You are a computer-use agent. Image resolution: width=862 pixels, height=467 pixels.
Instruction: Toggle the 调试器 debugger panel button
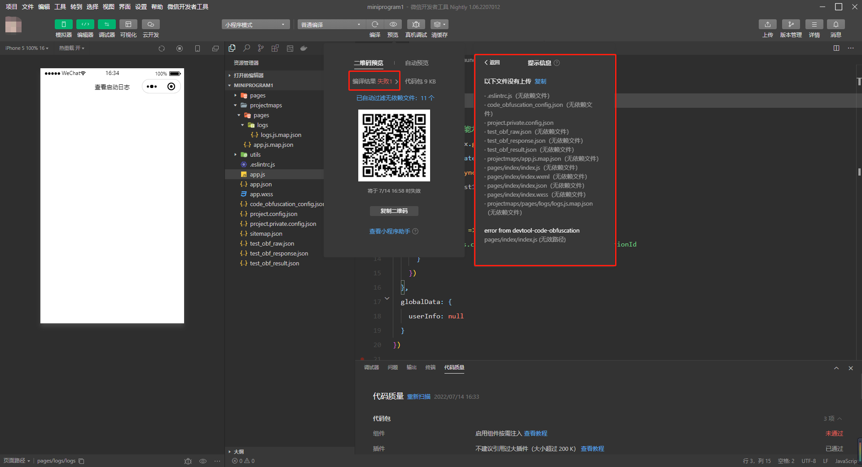pyautogui.click(x=106, y=24)
